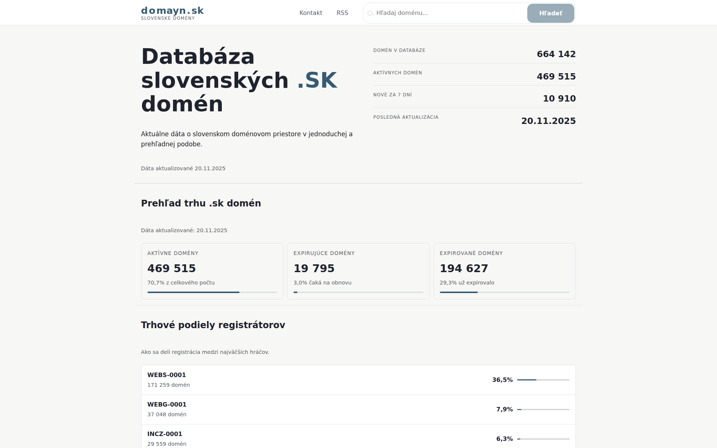Click the EXPIROVANÉ DOMÉNY stats card
Screen dimensions: 717x448
point(505,271)
